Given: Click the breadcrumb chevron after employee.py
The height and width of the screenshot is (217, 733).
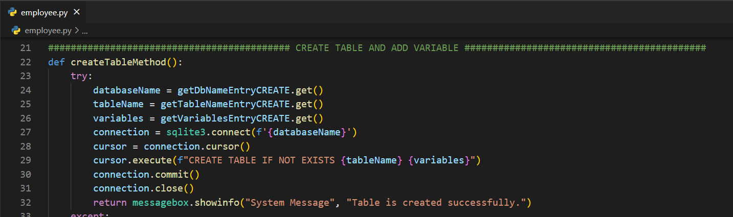Looking at the screenshot, I should pos(77,31).
